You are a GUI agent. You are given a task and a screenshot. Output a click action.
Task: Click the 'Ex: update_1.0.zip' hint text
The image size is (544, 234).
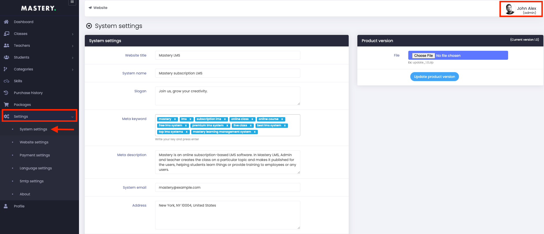coord(421,62)
